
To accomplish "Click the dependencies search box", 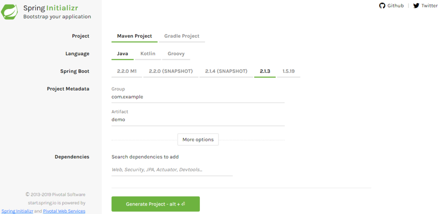I will pos(172,170).
